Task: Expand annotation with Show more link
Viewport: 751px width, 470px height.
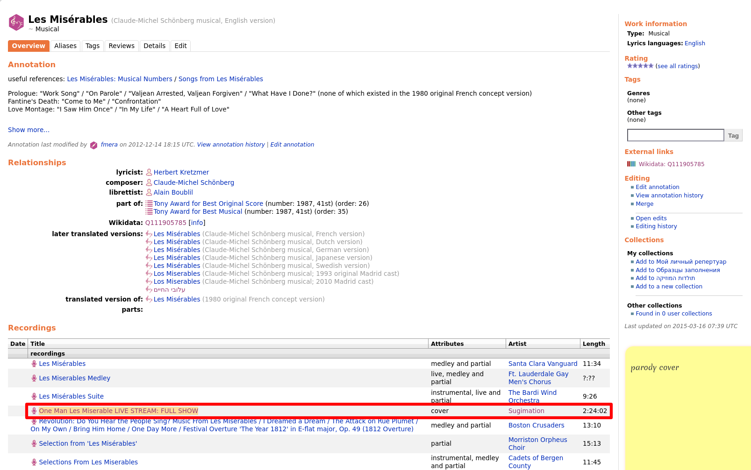Action: pos(29,130)
